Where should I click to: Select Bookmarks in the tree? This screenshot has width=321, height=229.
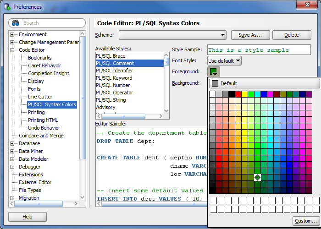tap(40, 58)
